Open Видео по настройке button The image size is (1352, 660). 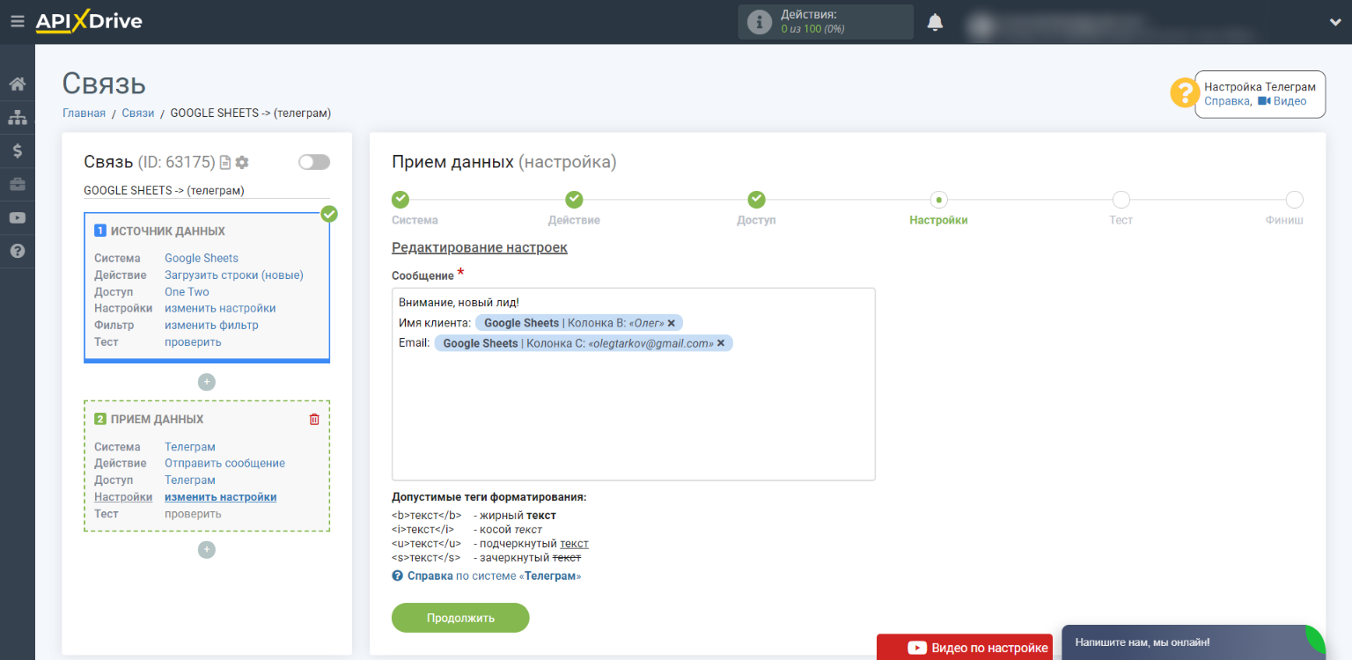pos(965,647)
